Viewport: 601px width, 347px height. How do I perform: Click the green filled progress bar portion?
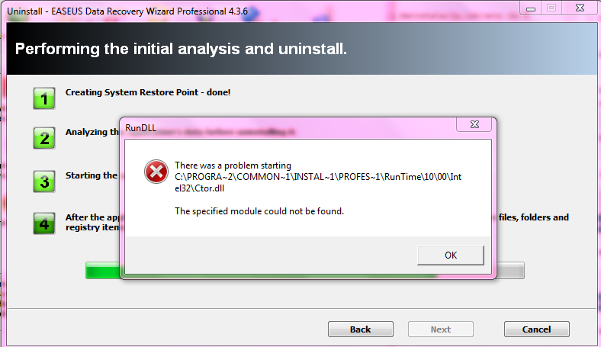(103, 271)
